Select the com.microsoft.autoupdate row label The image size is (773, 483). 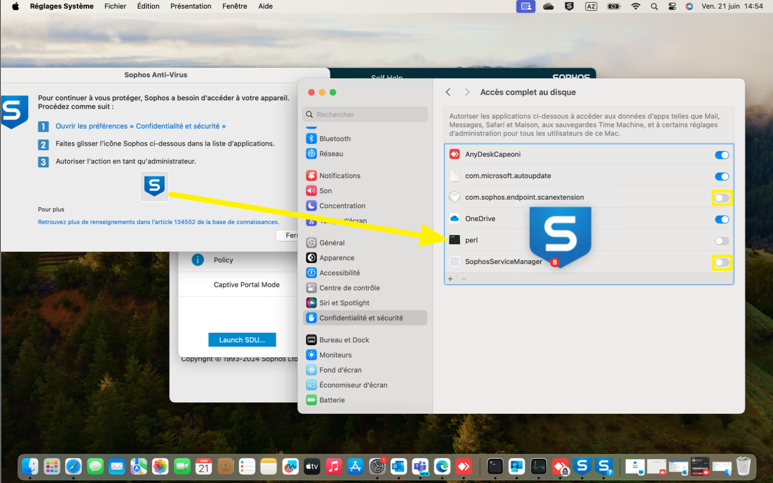point(508,175)
